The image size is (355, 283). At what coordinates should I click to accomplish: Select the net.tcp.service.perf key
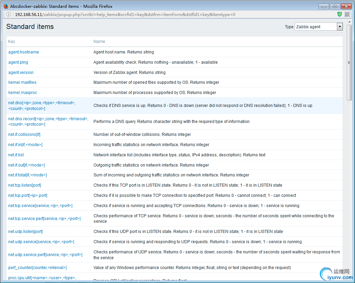click(x=44, y=218)
